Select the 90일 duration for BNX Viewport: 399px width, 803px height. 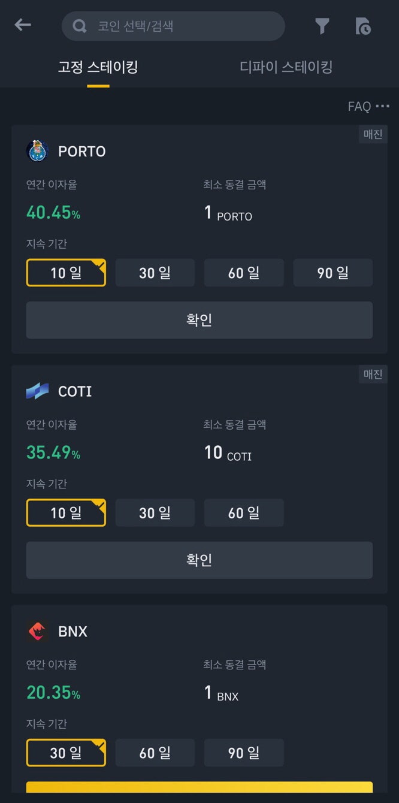point(244,753)
